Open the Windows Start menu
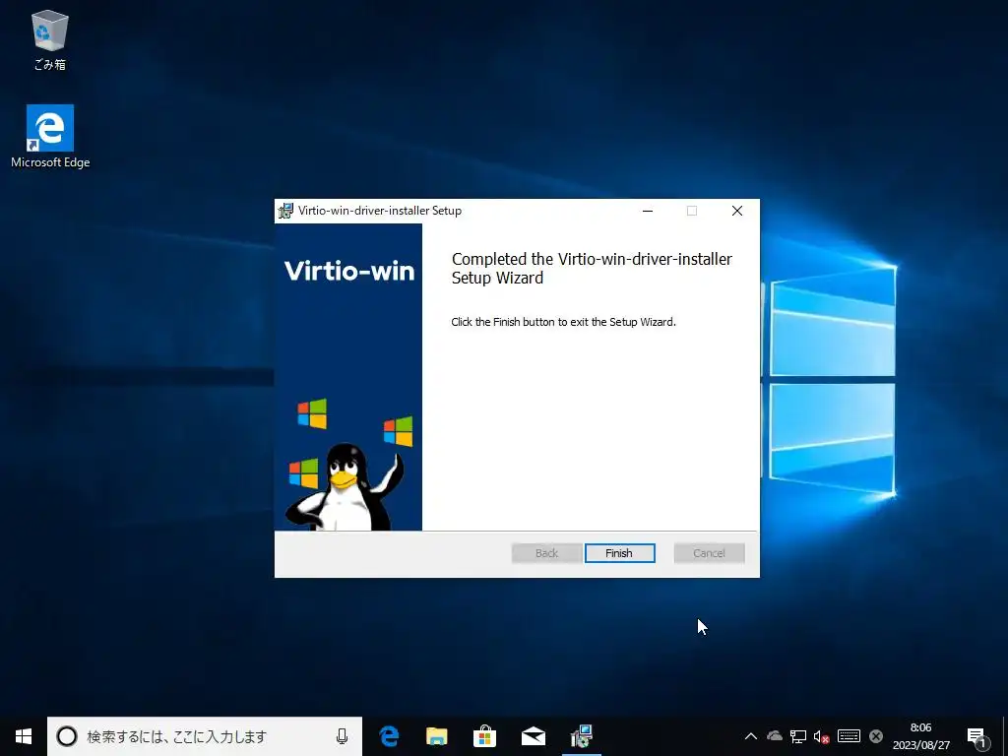The height and width of the screenshot is (756, 1008). coord(24,736)
